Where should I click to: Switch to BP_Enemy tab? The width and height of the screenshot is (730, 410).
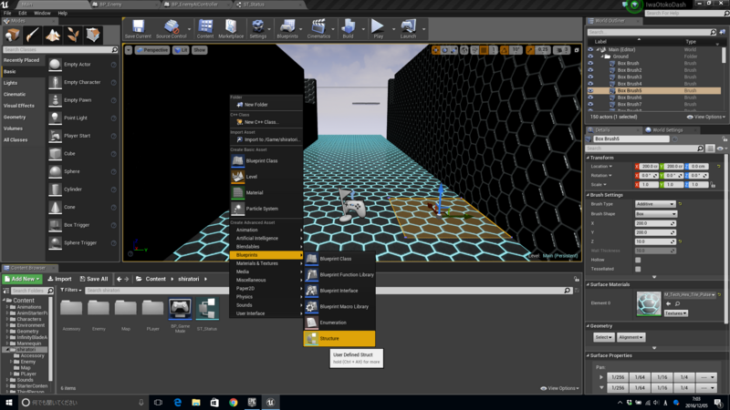click(x=109, y=5)
